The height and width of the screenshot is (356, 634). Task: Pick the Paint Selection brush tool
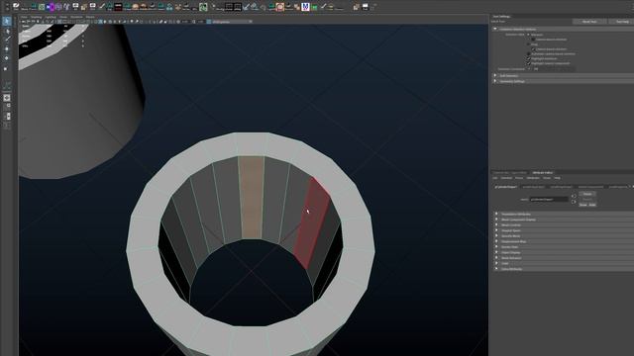[x=7, y=40]
